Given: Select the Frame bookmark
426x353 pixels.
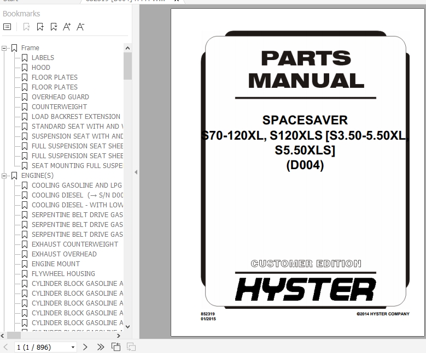Looking at the screenshot, I should click(x=30, y=48).
